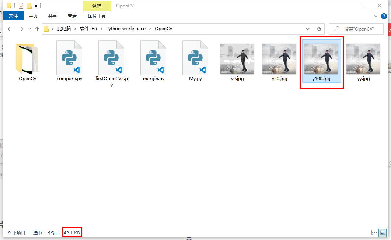
Task: Click the properties quick access icon
Action: pos(21,6)
